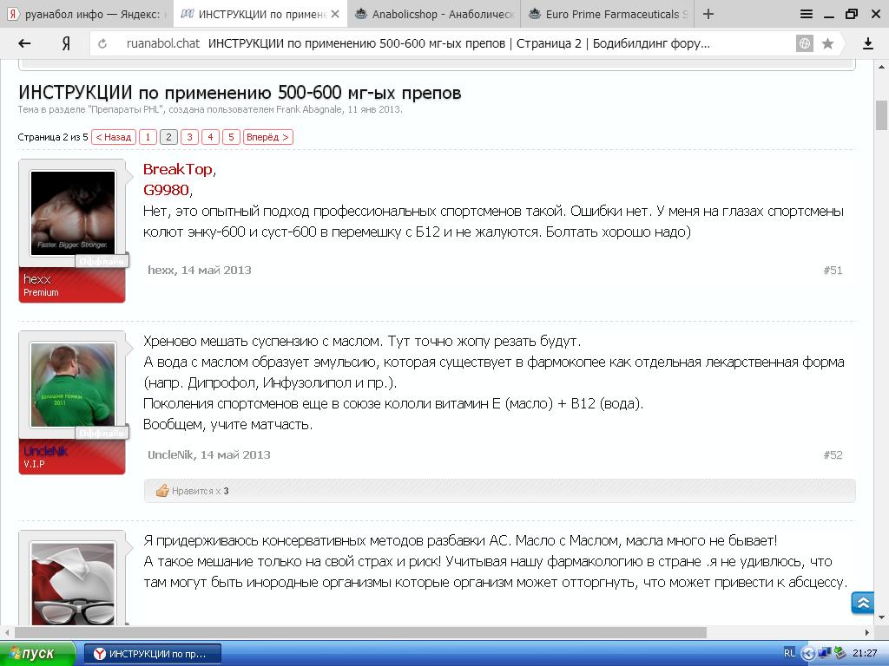Click the '< Назад' previous page link
This screenshot has width=889, height=666.
click(x=114, y=137)
